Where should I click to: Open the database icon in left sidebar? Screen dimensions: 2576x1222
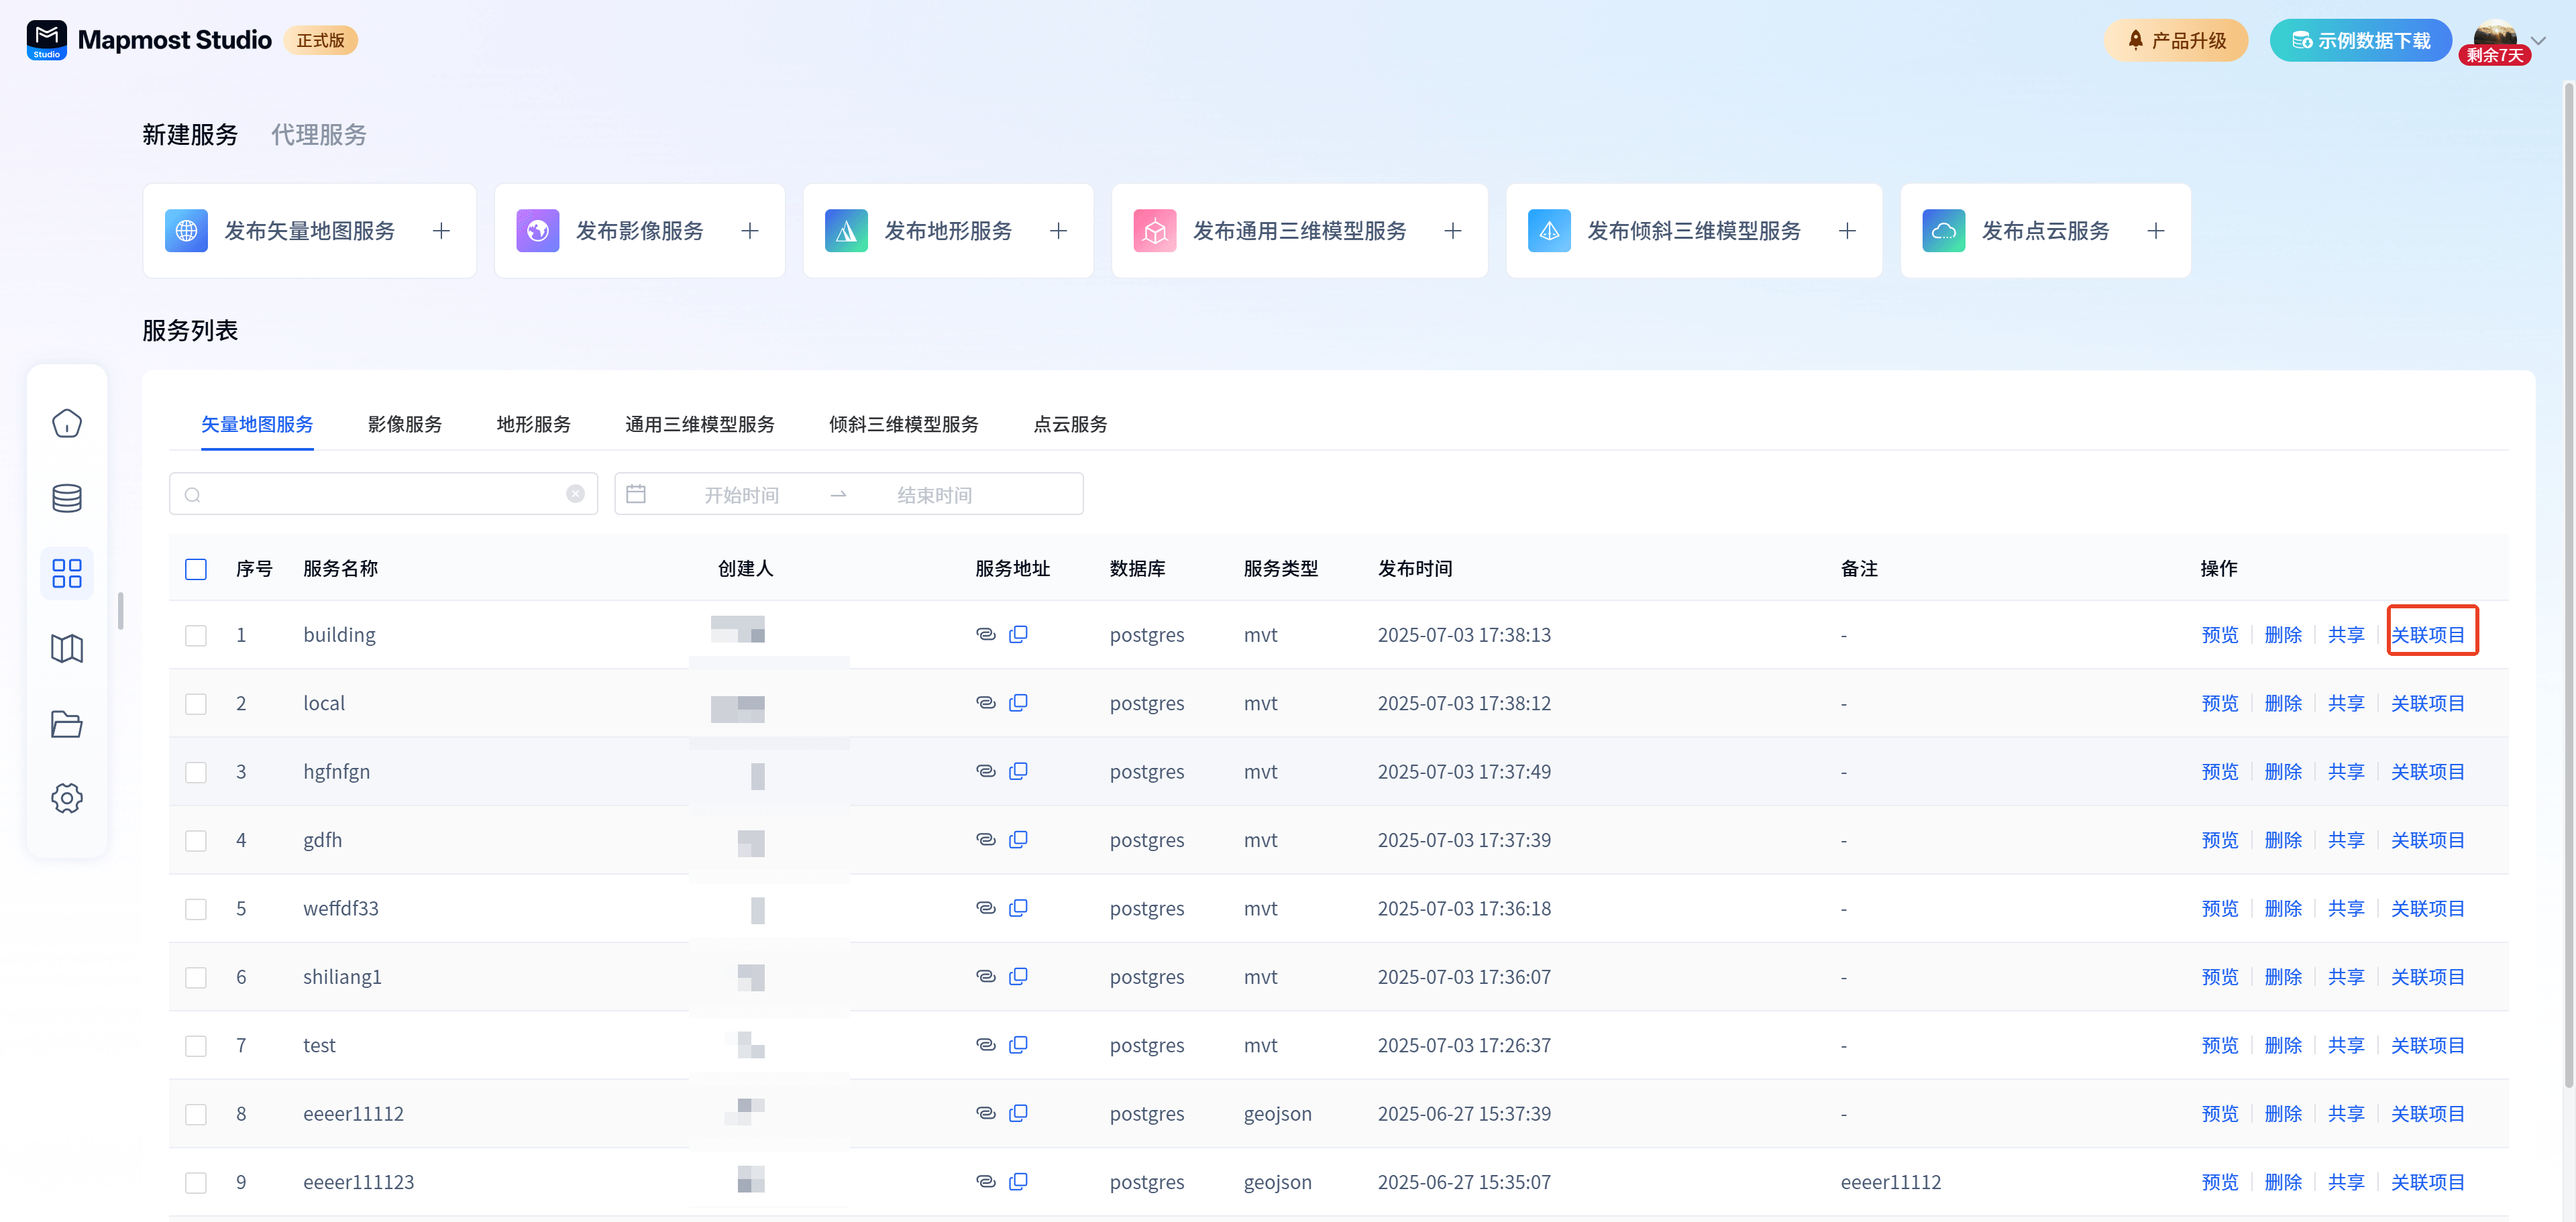click(x=66, y=498)
